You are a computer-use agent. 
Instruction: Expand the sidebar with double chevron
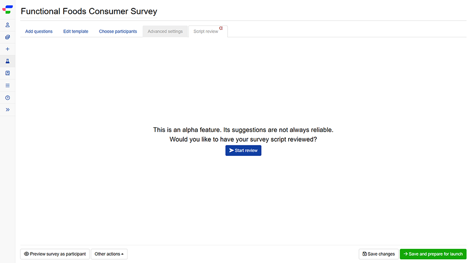(x=7, y=110)
